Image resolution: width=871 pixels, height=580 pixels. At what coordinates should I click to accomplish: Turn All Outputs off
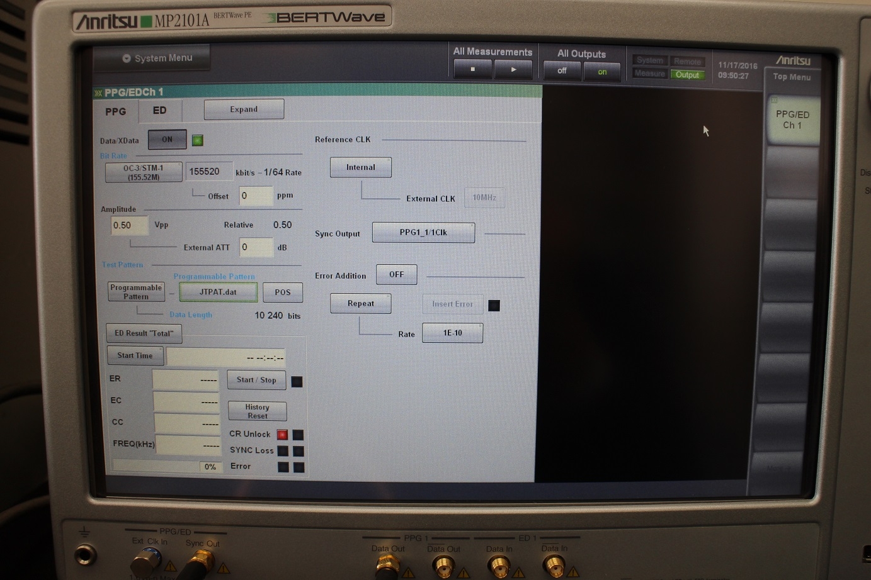pyautogui.click(x=562, y=71)
